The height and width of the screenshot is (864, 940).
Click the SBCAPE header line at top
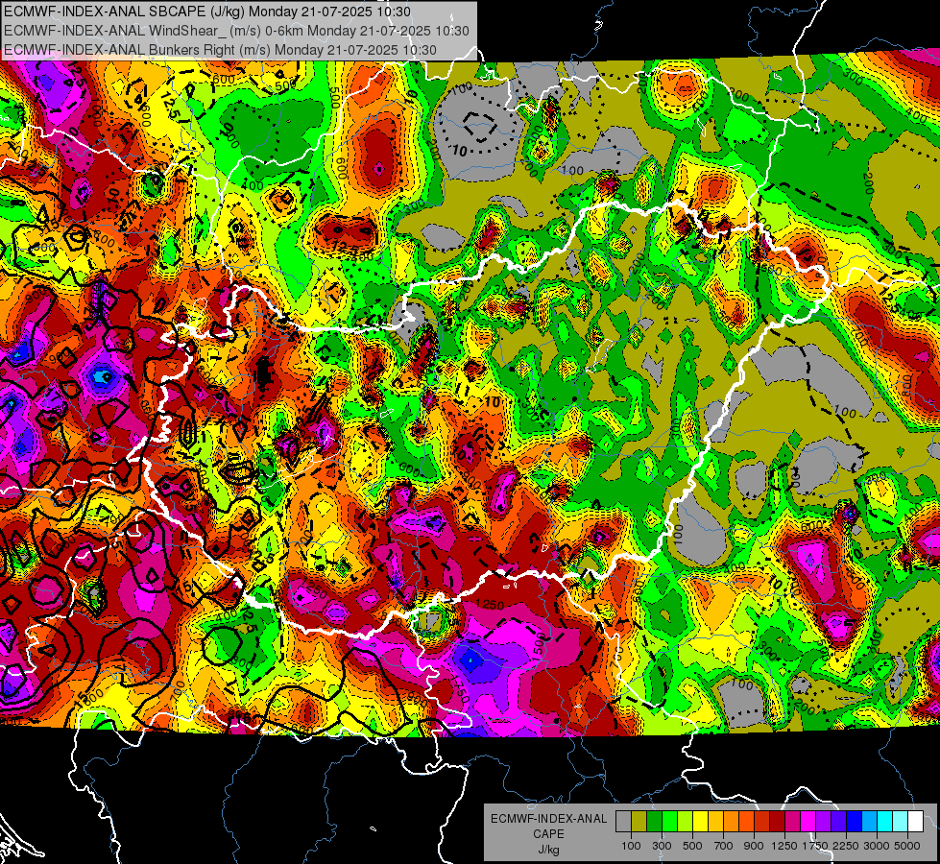(207, 12)
